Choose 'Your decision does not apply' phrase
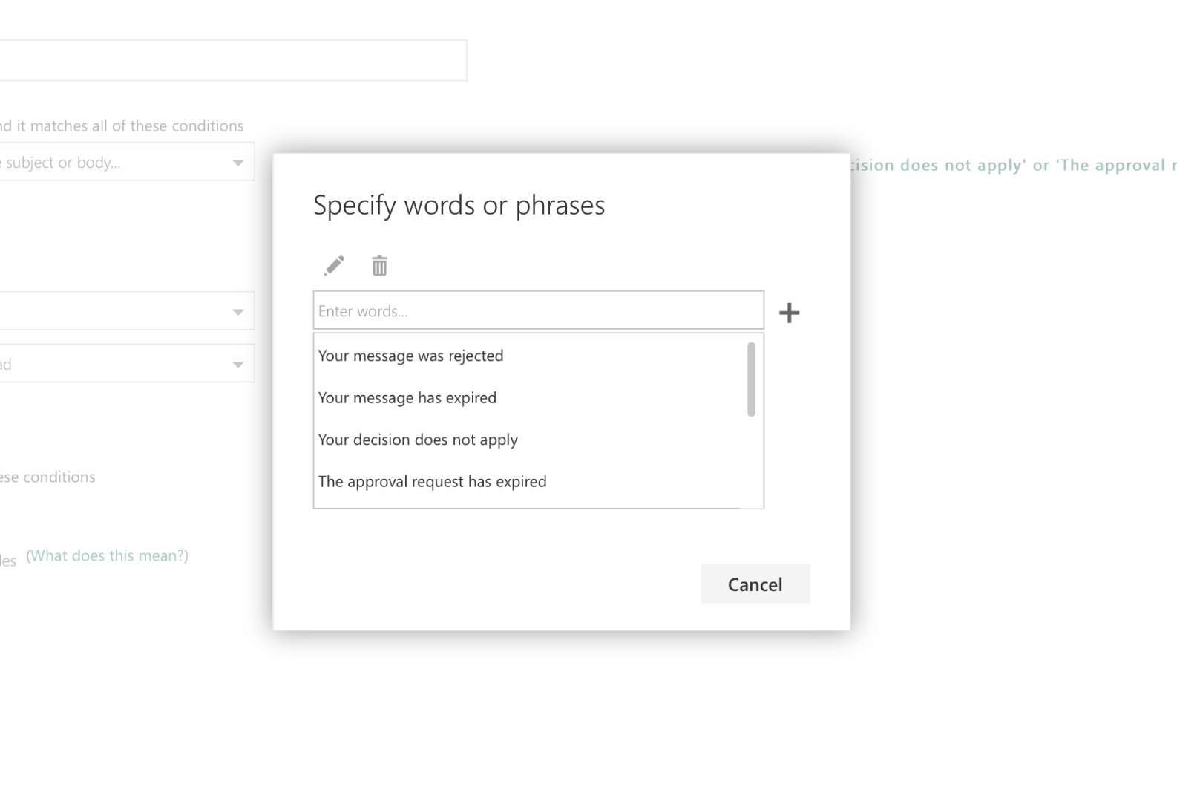 [418, 440]
